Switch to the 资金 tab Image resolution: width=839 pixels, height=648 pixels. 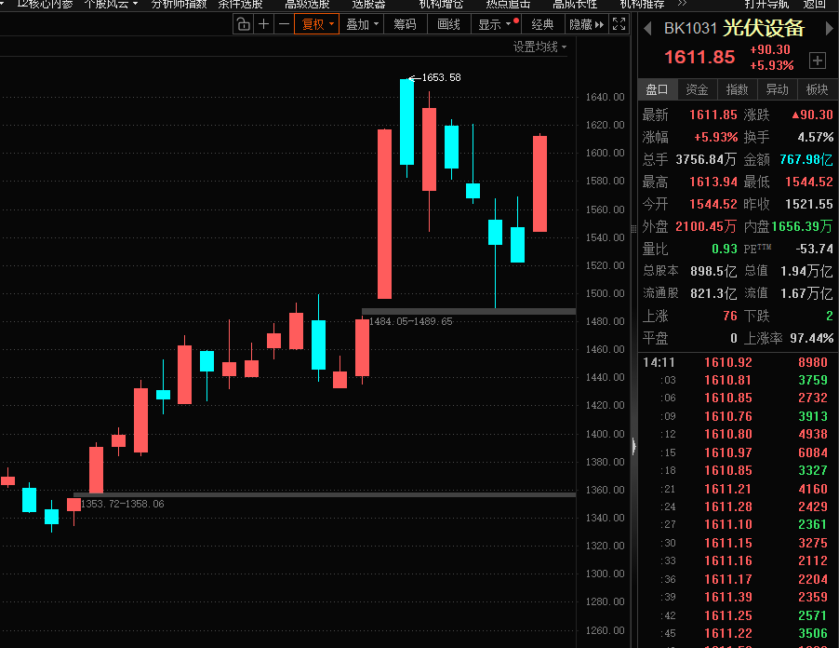(697, 89)
